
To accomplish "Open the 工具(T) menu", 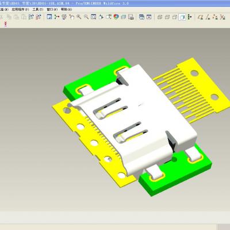I will 38,9.
